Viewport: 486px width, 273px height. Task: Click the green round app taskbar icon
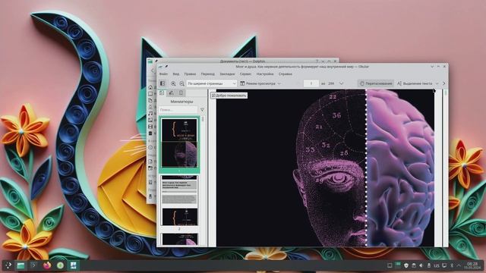(60, 265)
